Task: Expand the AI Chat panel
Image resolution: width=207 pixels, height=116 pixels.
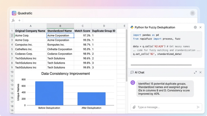Action: click(x=195, y=72)
